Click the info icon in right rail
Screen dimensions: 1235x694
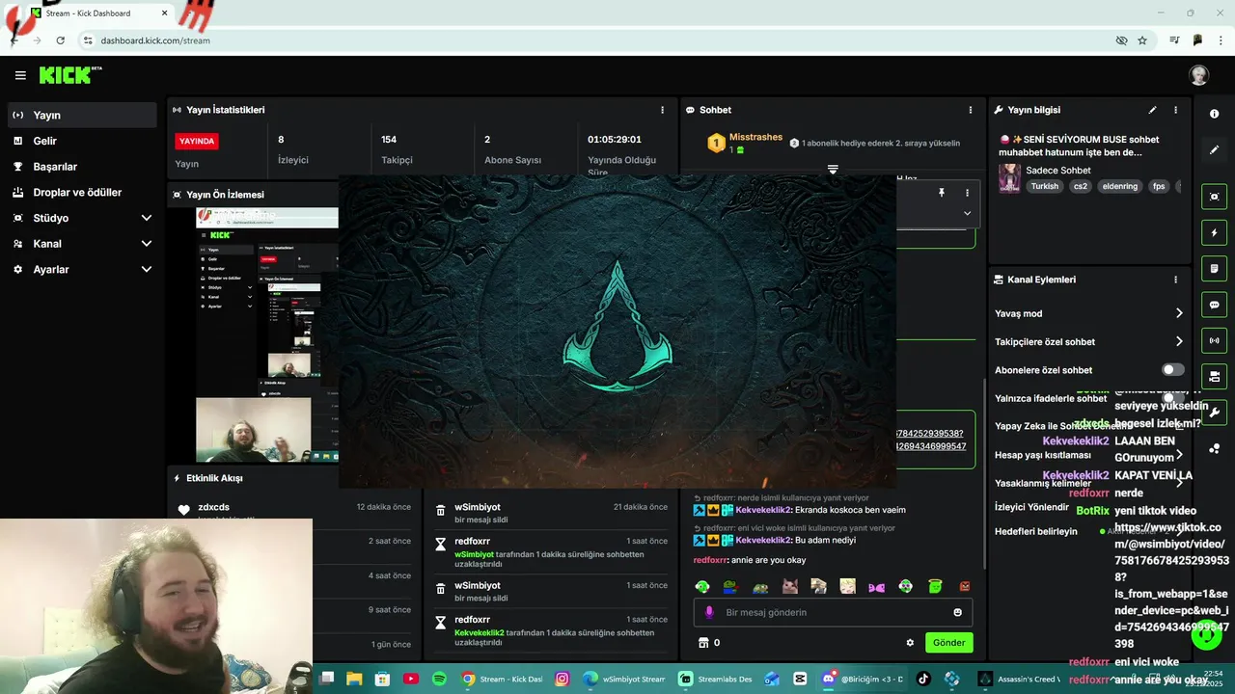(x=1214, y=114)
